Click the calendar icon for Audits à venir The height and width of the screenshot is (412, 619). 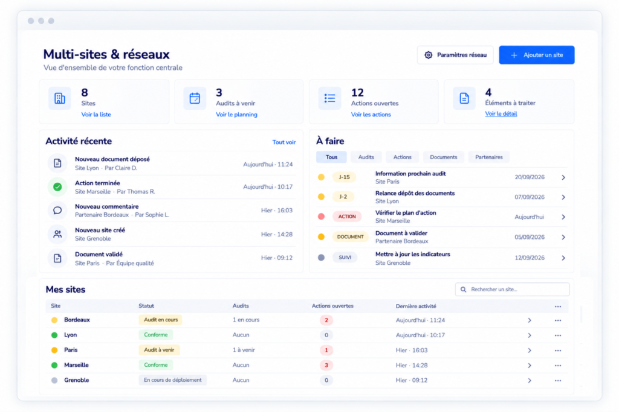pyautogui.click(x=195, y=98)
